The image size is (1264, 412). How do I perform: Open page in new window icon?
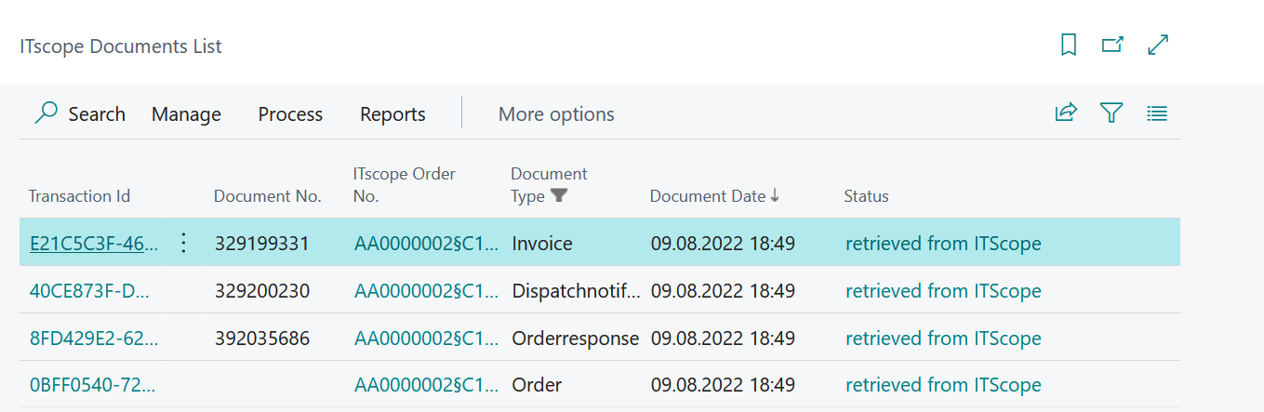tap(1112, 45)
